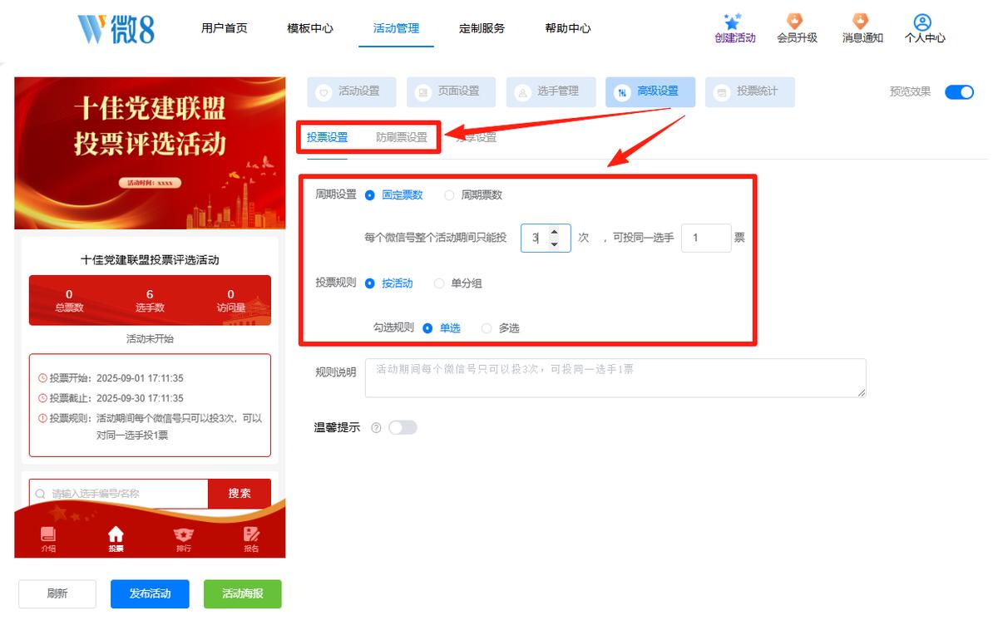Open 帮助中心 navigation item
This screenshot has width=998, height=635.
pyautogui.click(x=568, y=28)
